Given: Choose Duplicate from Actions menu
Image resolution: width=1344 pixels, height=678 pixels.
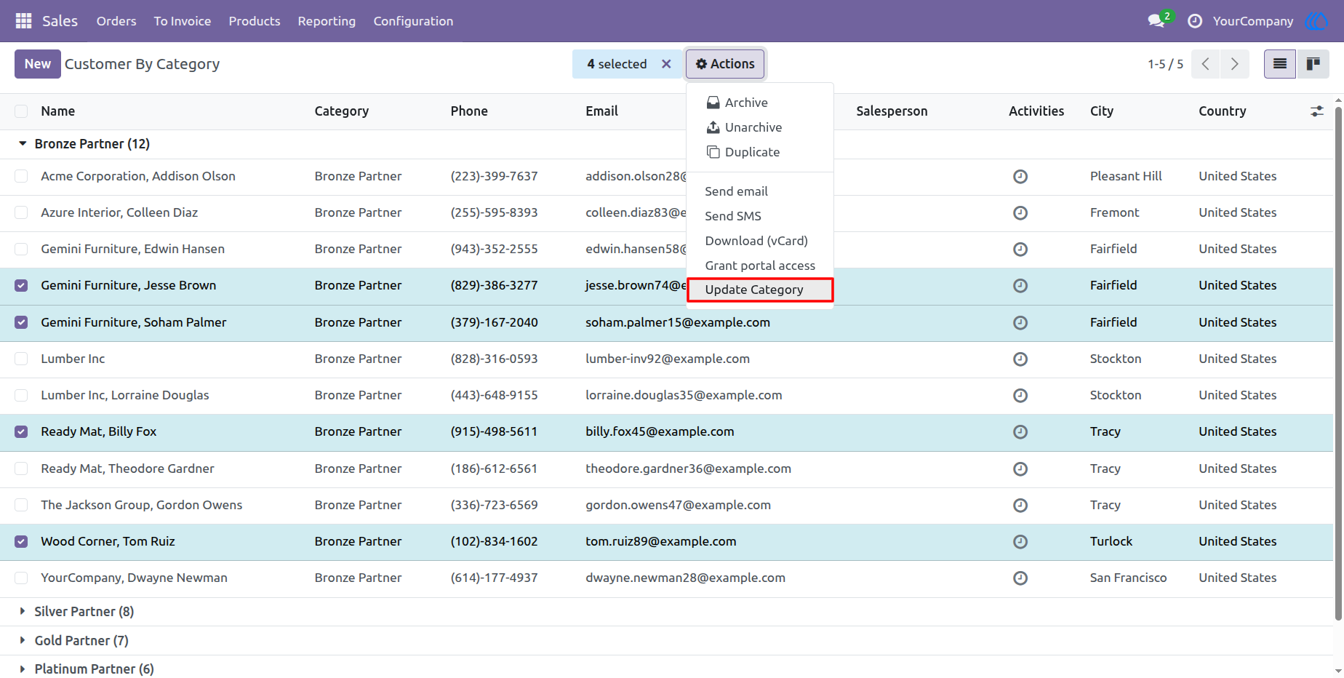Looking at the screenshot, I should tap(760, 152).
